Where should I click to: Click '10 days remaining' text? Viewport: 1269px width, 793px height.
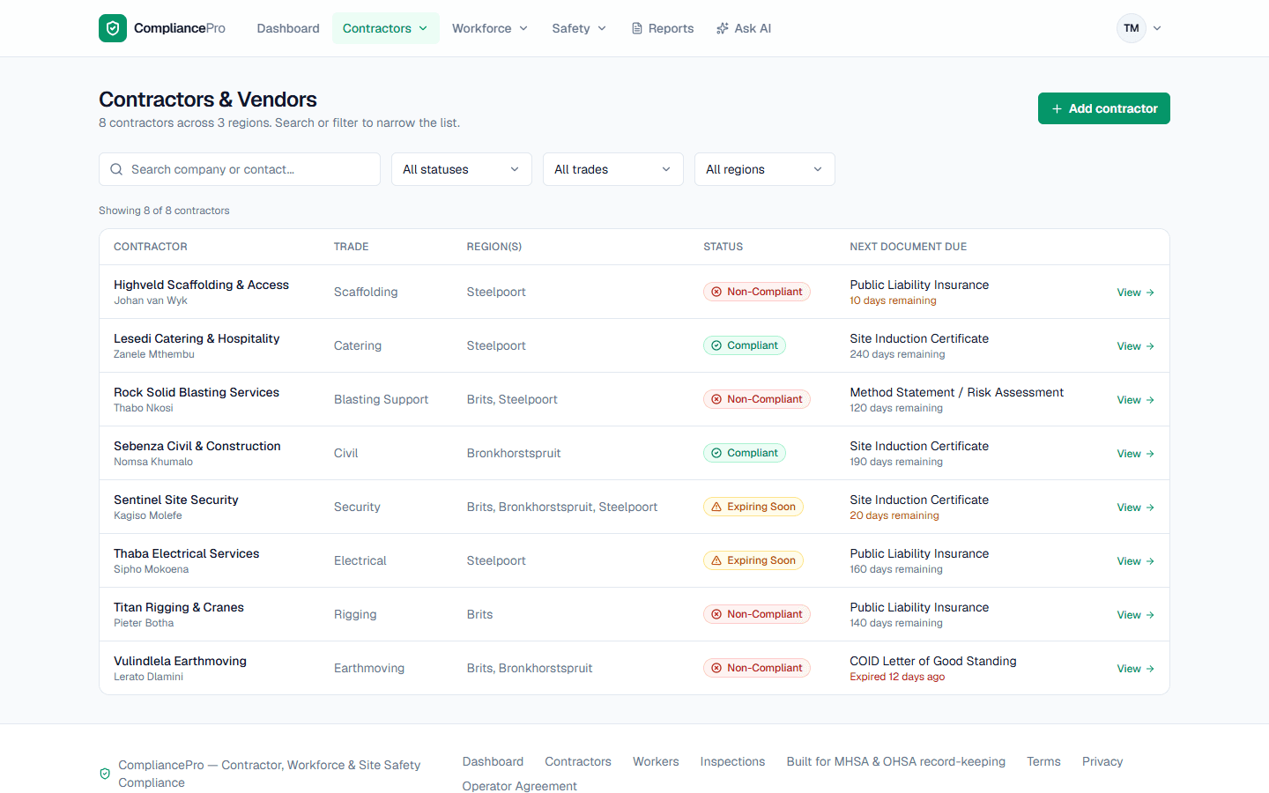tap(893, 300)
